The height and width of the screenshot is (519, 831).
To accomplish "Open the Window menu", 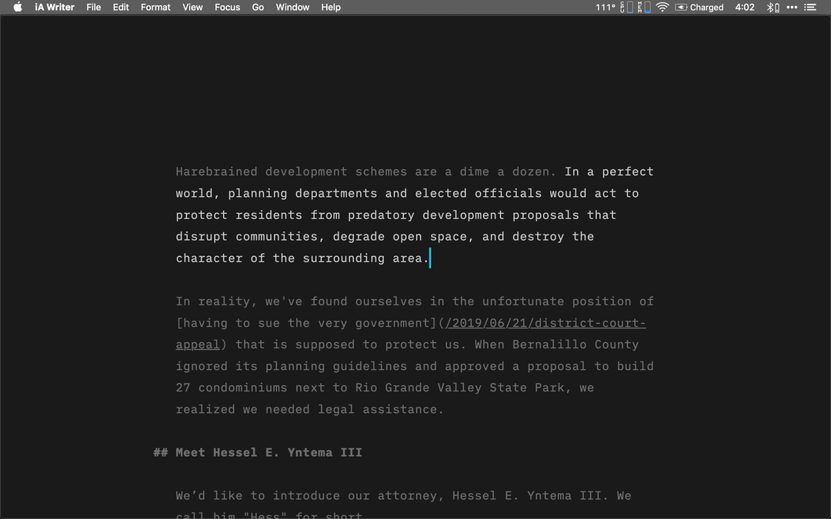I will pos(292,7).
